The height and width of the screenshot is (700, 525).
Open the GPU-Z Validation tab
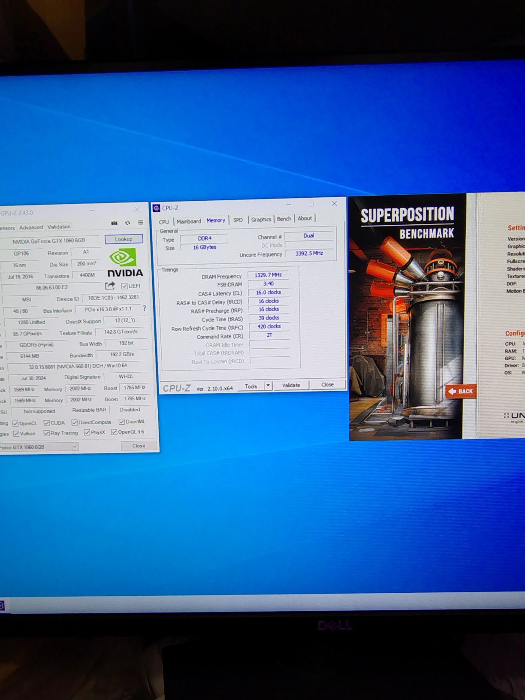59,226
